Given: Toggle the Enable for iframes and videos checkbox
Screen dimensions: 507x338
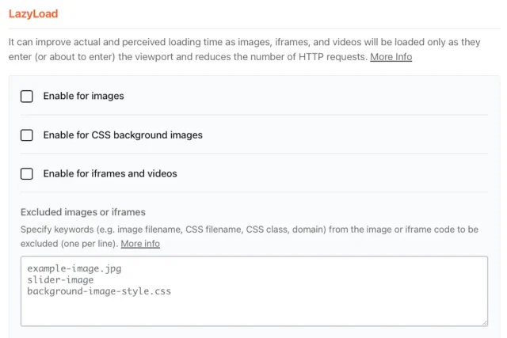Looking at the screenshot, I should [x=27, y=174].
